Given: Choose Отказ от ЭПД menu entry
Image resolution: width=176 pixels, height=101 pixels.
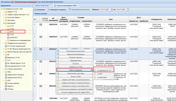Looking at the screenshot, I should point(74,77).
